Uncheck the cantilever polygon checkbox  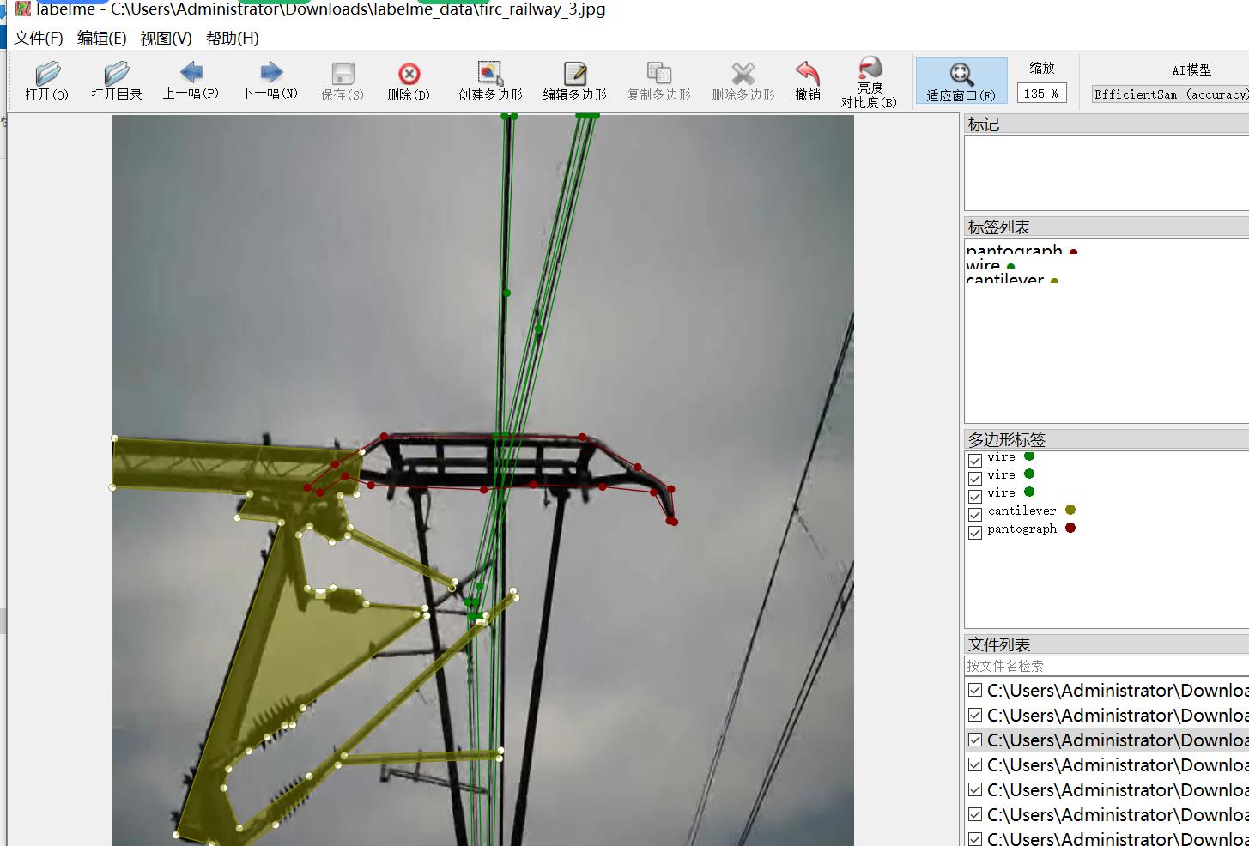click(x=975, y=515)
